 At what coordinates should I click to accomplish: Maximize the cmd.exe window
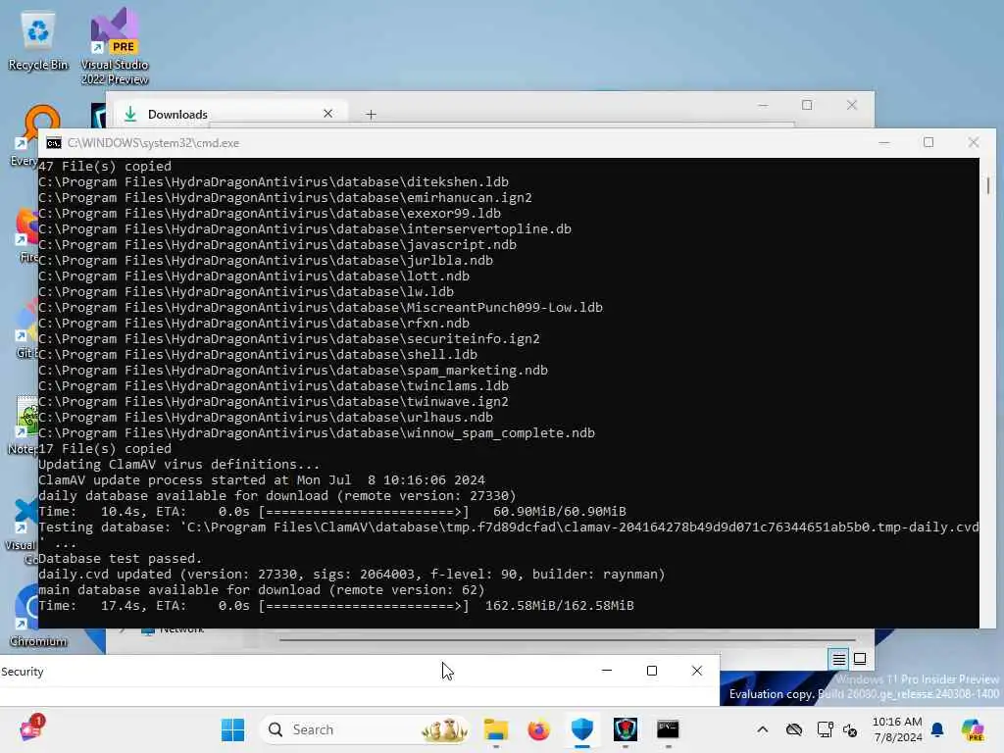[x=929, y=142]
